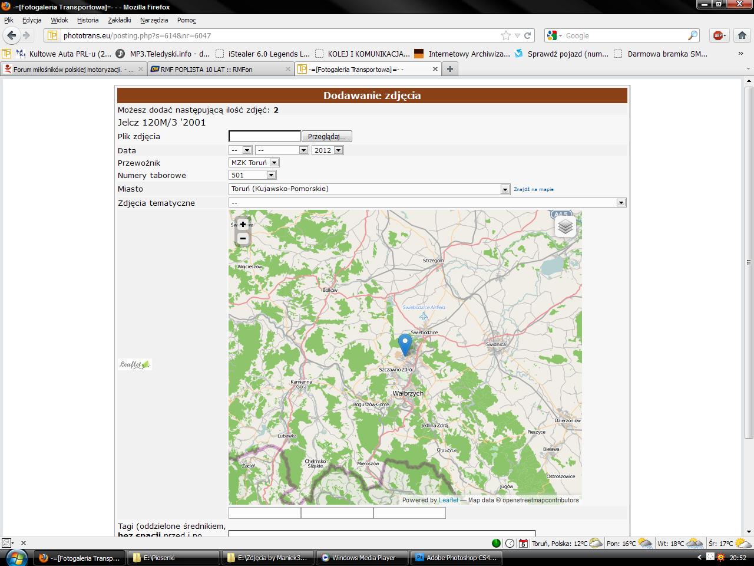Open the Narzędzia menu
The image size is (754, 566).
[154, 20]
